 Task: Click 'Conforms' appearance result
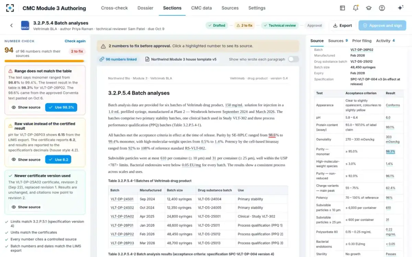(393, 105)
